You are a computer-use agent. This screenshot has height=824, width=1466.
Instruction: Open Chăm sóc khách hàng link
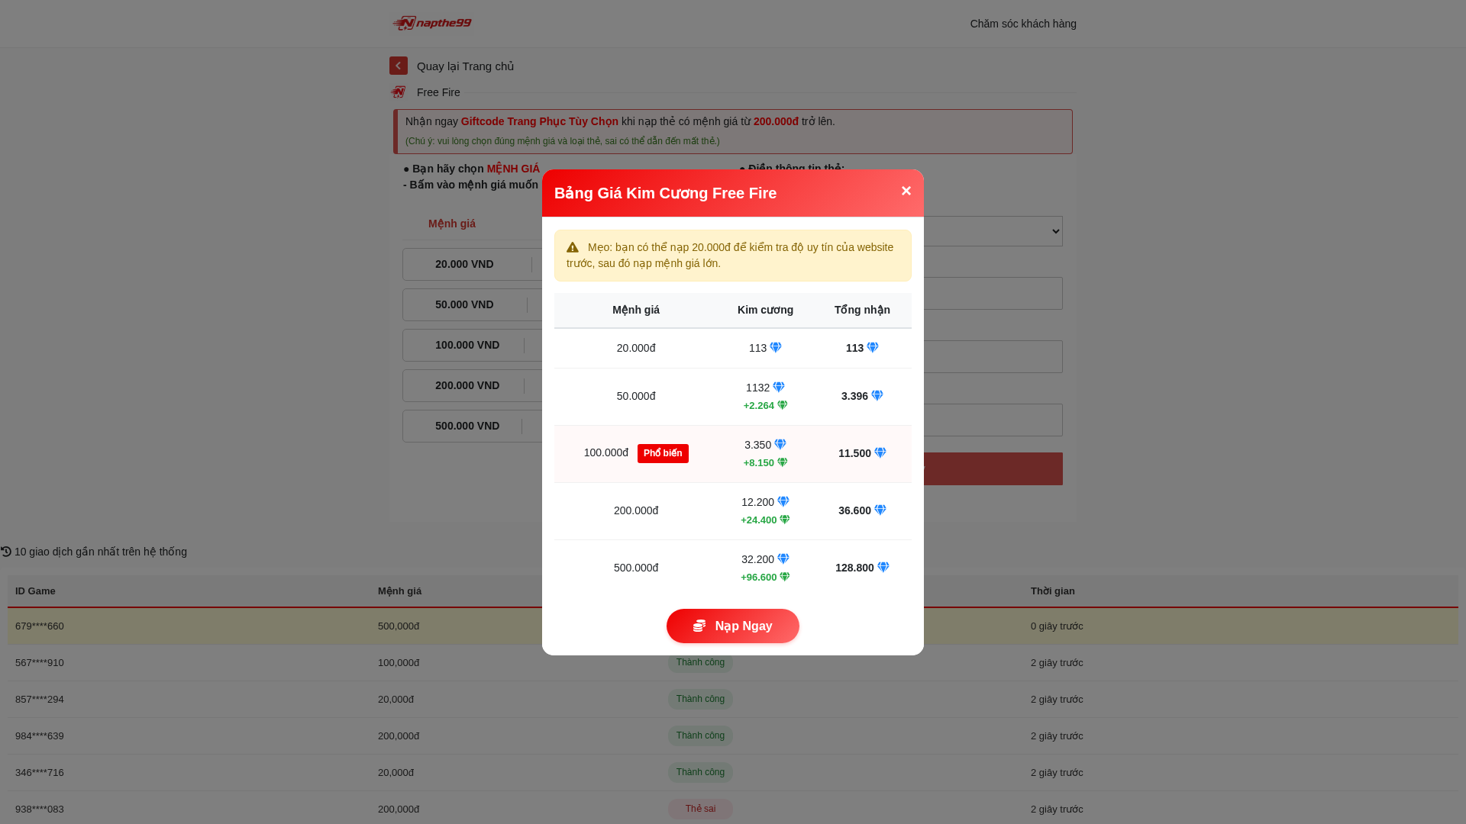coord(1023,24)
